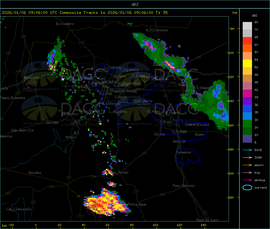Click the magenta eb+bip arrow in legend
Image resolution: width=270 pixels, height=229 pixels.
pos(247,180)
